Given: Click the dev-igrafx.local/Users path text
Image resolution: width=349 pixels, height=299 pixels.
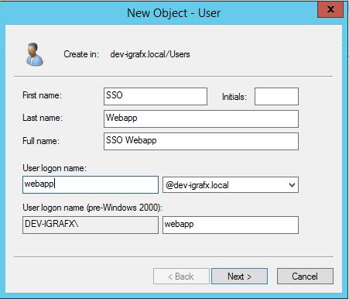Looking at the screenshot, I should point(150,54).
